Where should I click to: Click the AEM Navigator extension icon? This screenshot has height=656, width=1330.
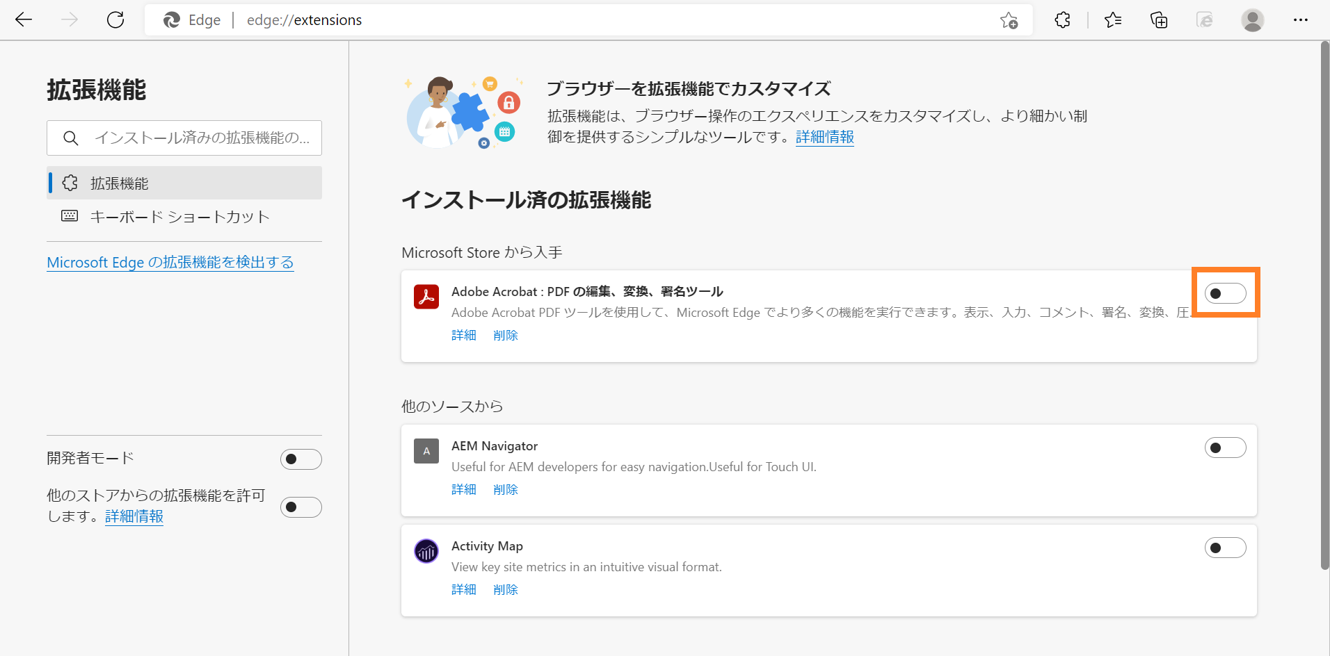[x=426, y=451]
